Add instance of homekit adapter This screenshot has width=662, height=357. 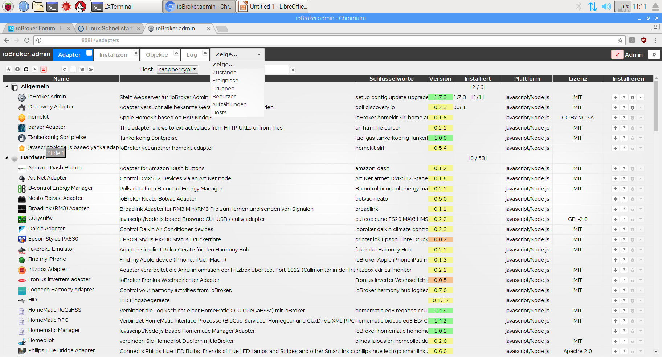coord(615,118)
